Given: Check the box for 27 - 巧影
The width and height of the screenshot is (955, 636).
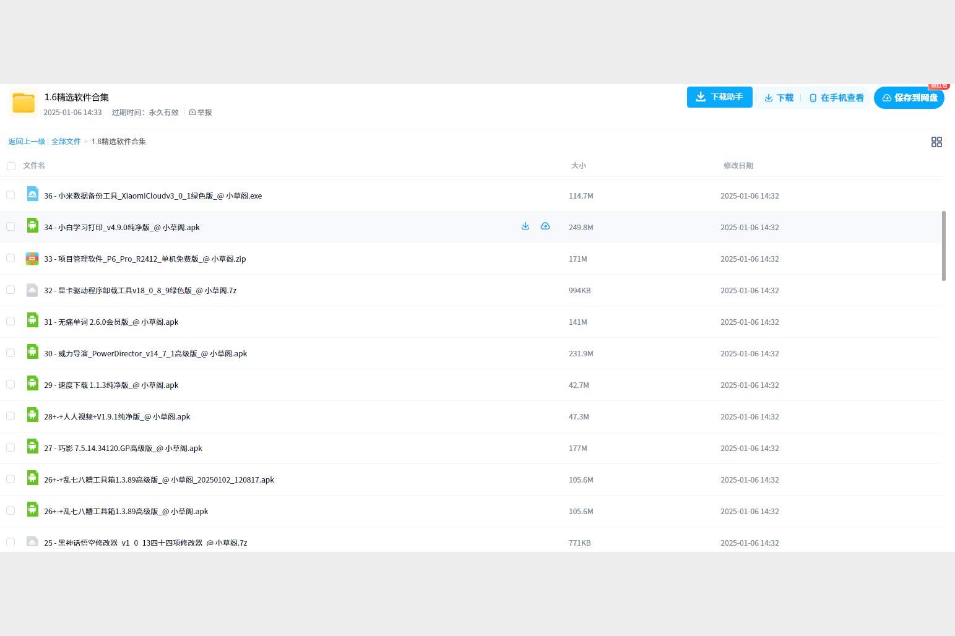Looking at the screenshot, I should (11, 447).
